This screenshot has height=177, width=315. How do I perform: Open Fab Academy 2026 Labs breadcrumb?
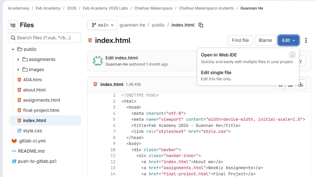105,8
